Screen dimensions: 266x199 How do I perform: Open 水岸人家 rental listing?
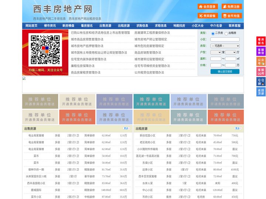tap(147, 183)
